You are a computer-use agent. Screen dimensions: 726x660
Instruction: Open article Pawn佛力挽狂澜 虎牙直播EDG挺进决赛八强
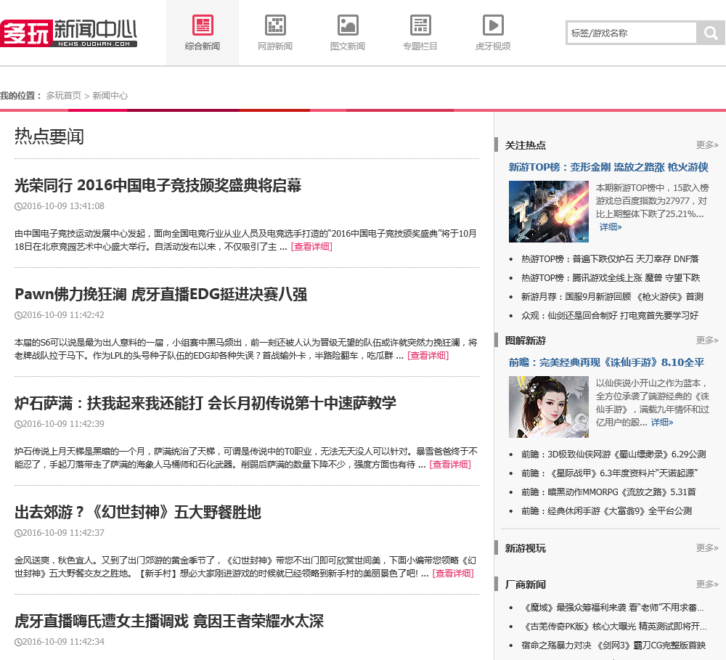click(x=160, y=294)
